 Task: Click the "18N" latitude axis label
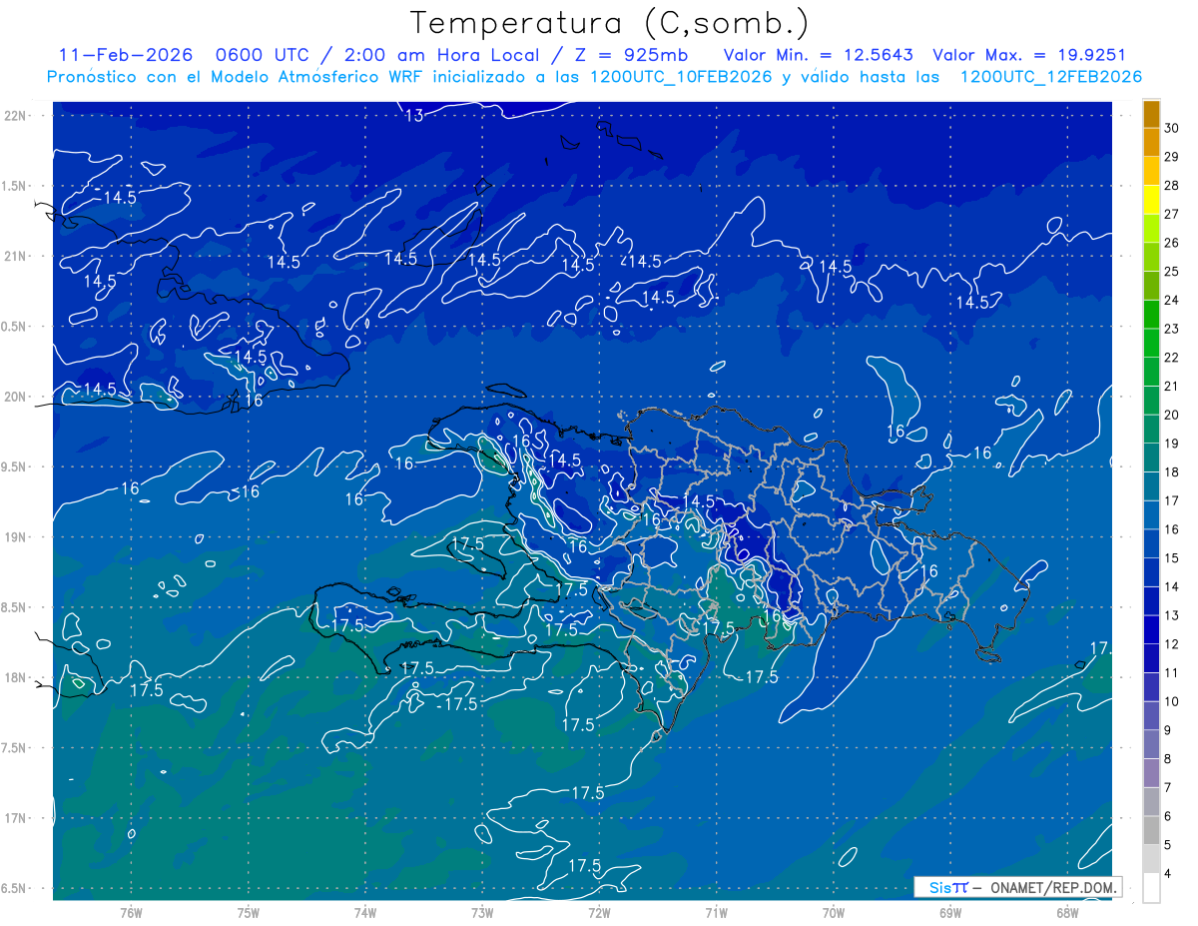15,677
